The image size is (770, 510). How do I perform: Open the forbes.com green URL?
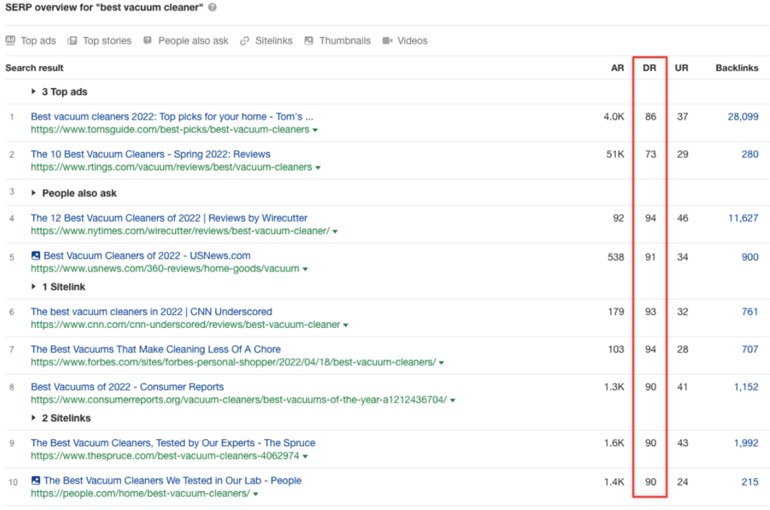click(233, 363)
